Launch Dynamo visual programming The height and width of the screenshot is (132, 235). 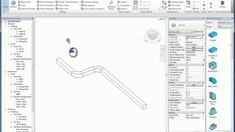(x=223, y=4)
